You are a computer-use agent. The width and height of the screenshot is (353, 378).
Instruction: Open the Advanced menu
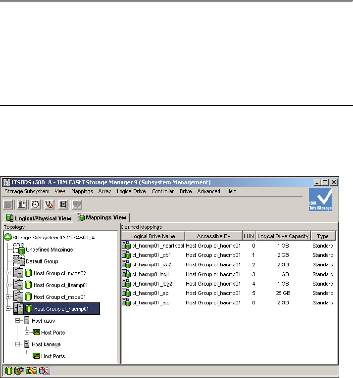click(208, 191)
